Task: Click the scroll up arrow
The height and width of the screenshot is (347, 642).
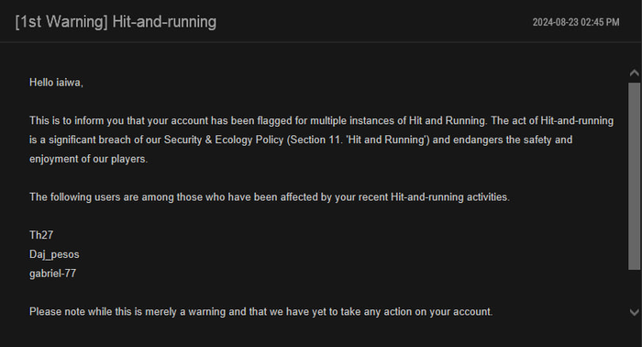Action: pos(634,73)
